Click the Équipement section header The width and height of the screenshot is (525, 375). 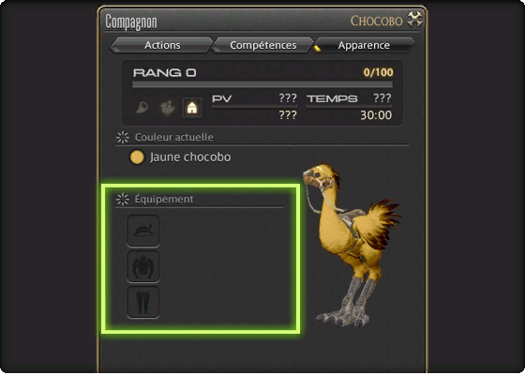pos(164,199)
